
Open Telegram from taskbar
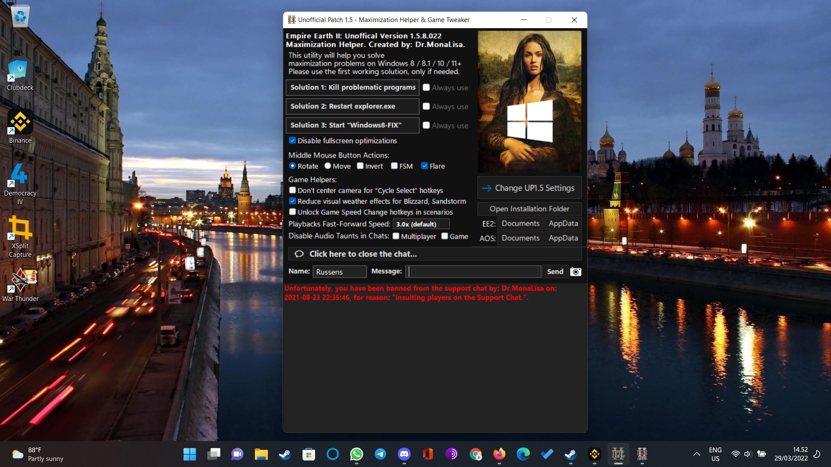pos(380,454)
